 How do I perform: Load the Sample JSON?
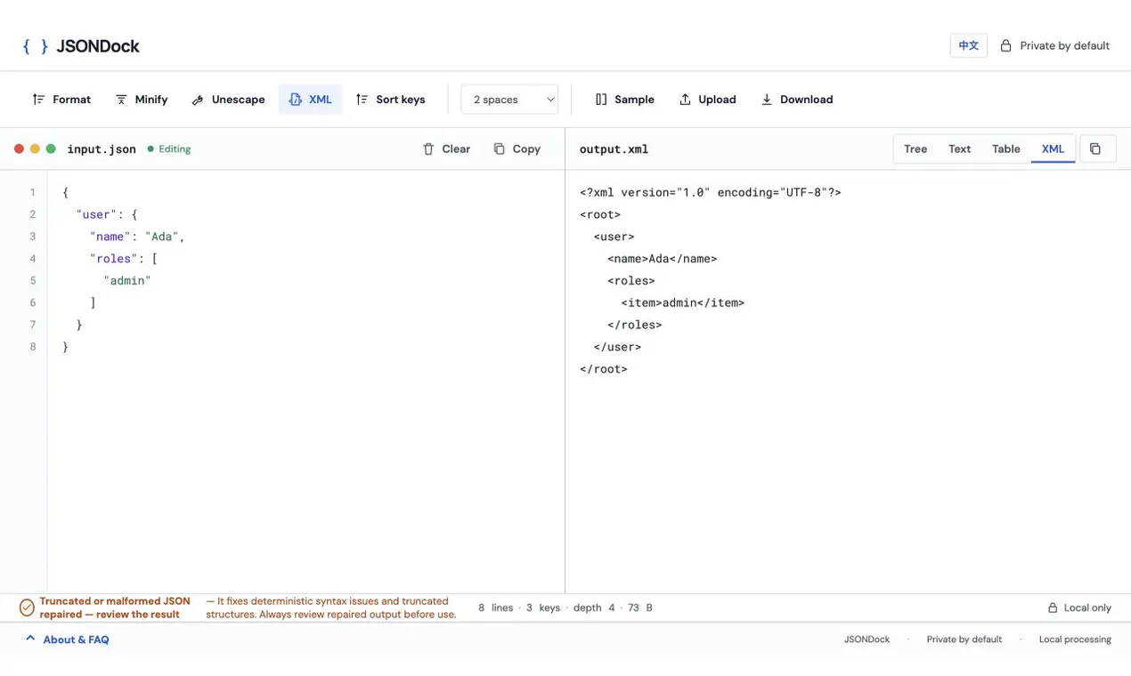(x=624, y=100)
